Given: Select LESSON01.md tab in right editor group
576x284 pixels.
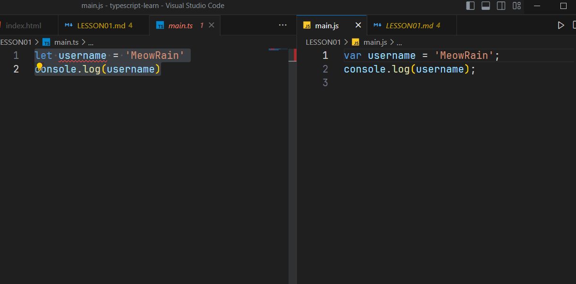Looking at the screenshot, I should click(409, 25).
